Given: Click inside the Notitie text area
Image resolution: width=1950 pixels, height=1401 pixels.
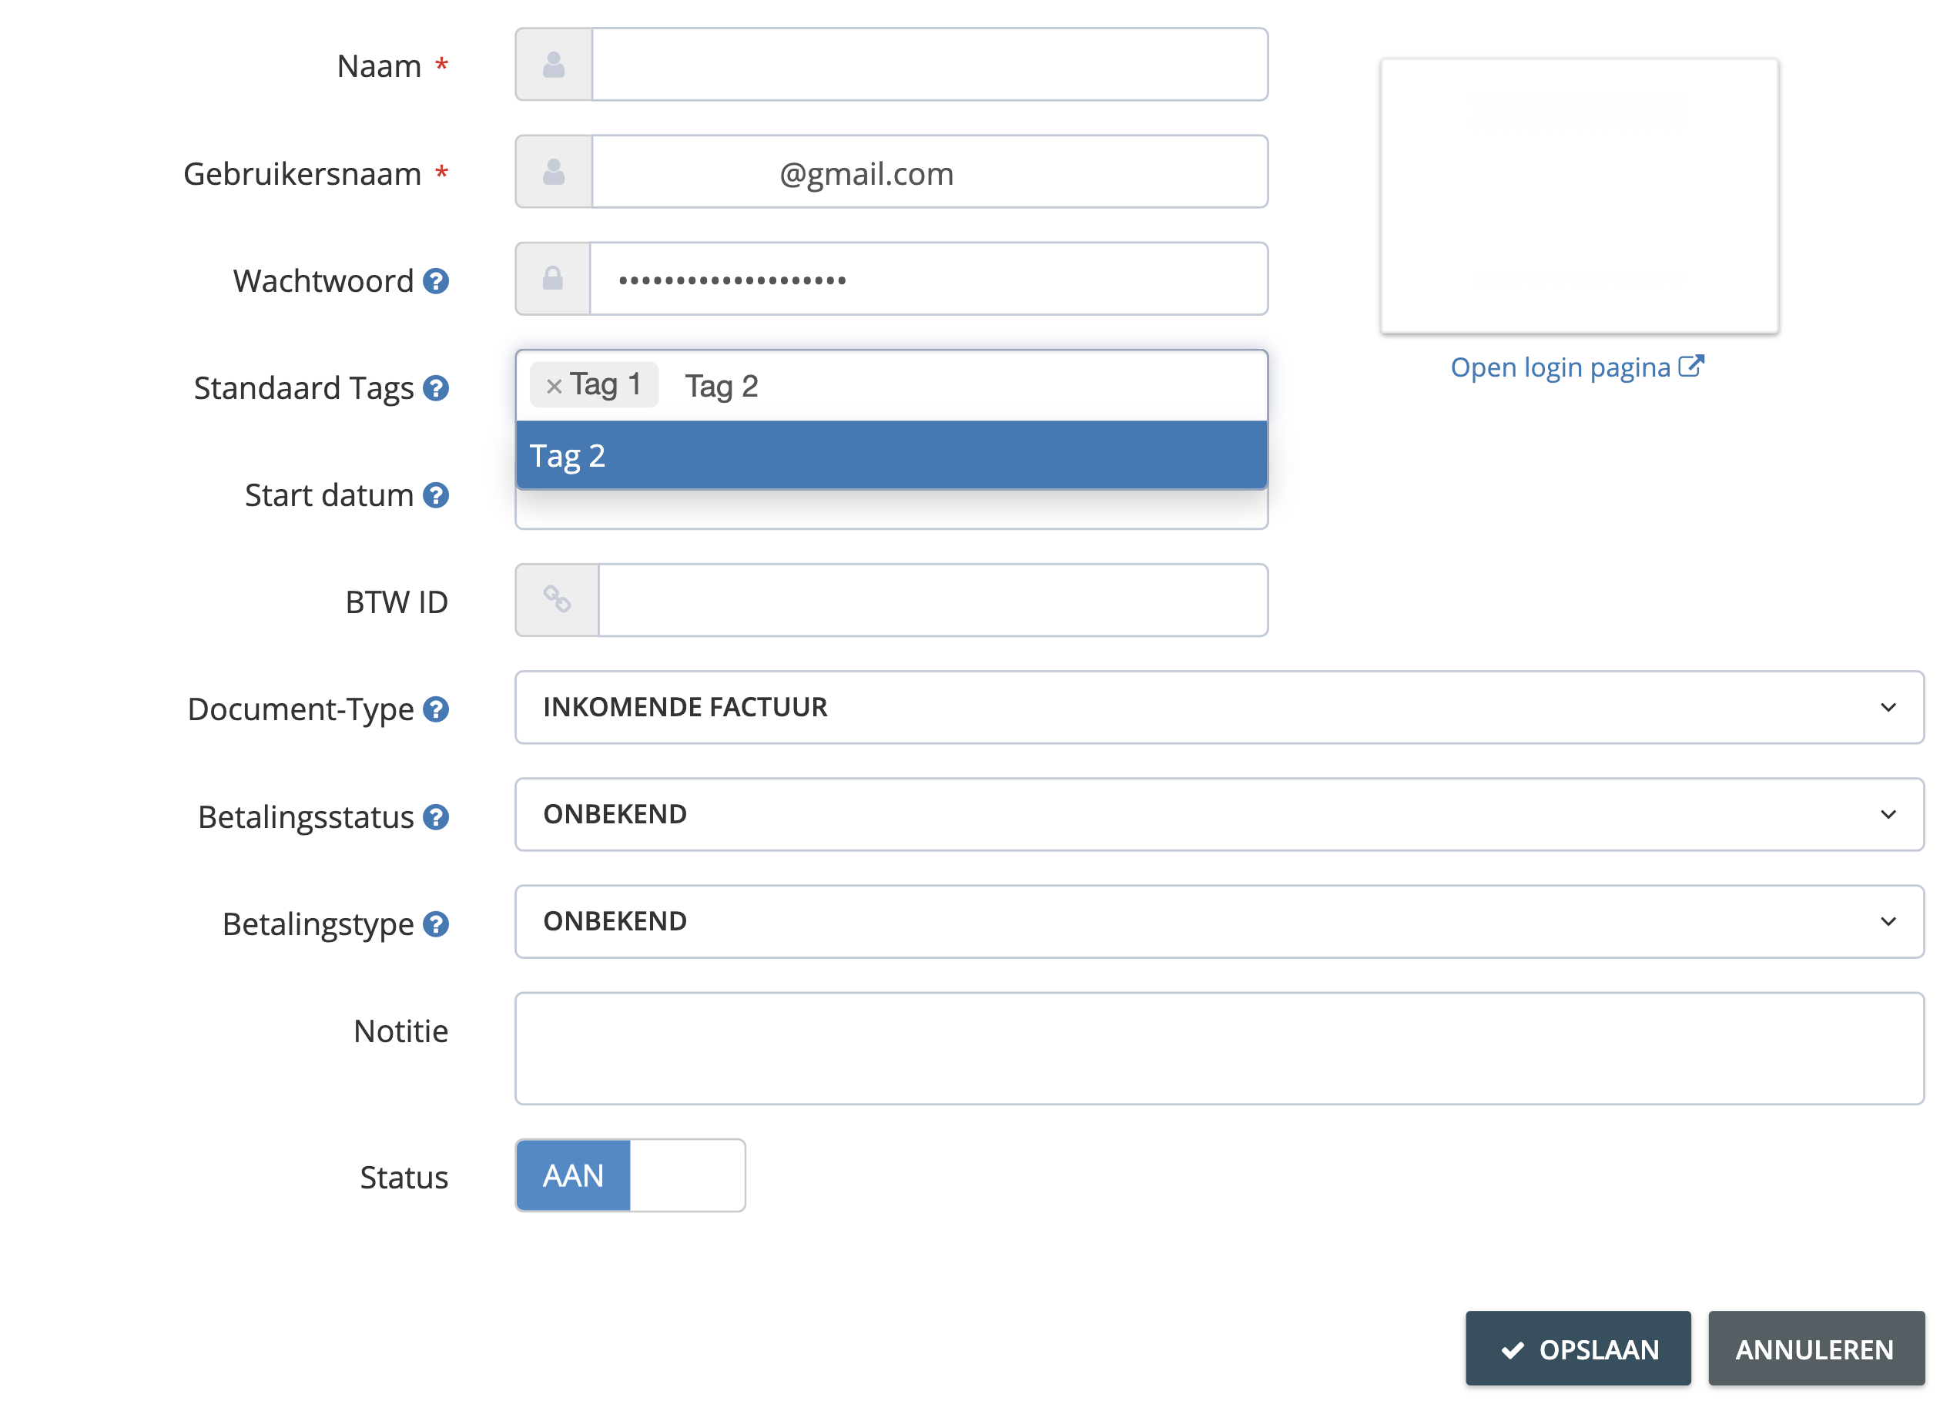Looking at the screenshot, I should coord(1219,1048).
